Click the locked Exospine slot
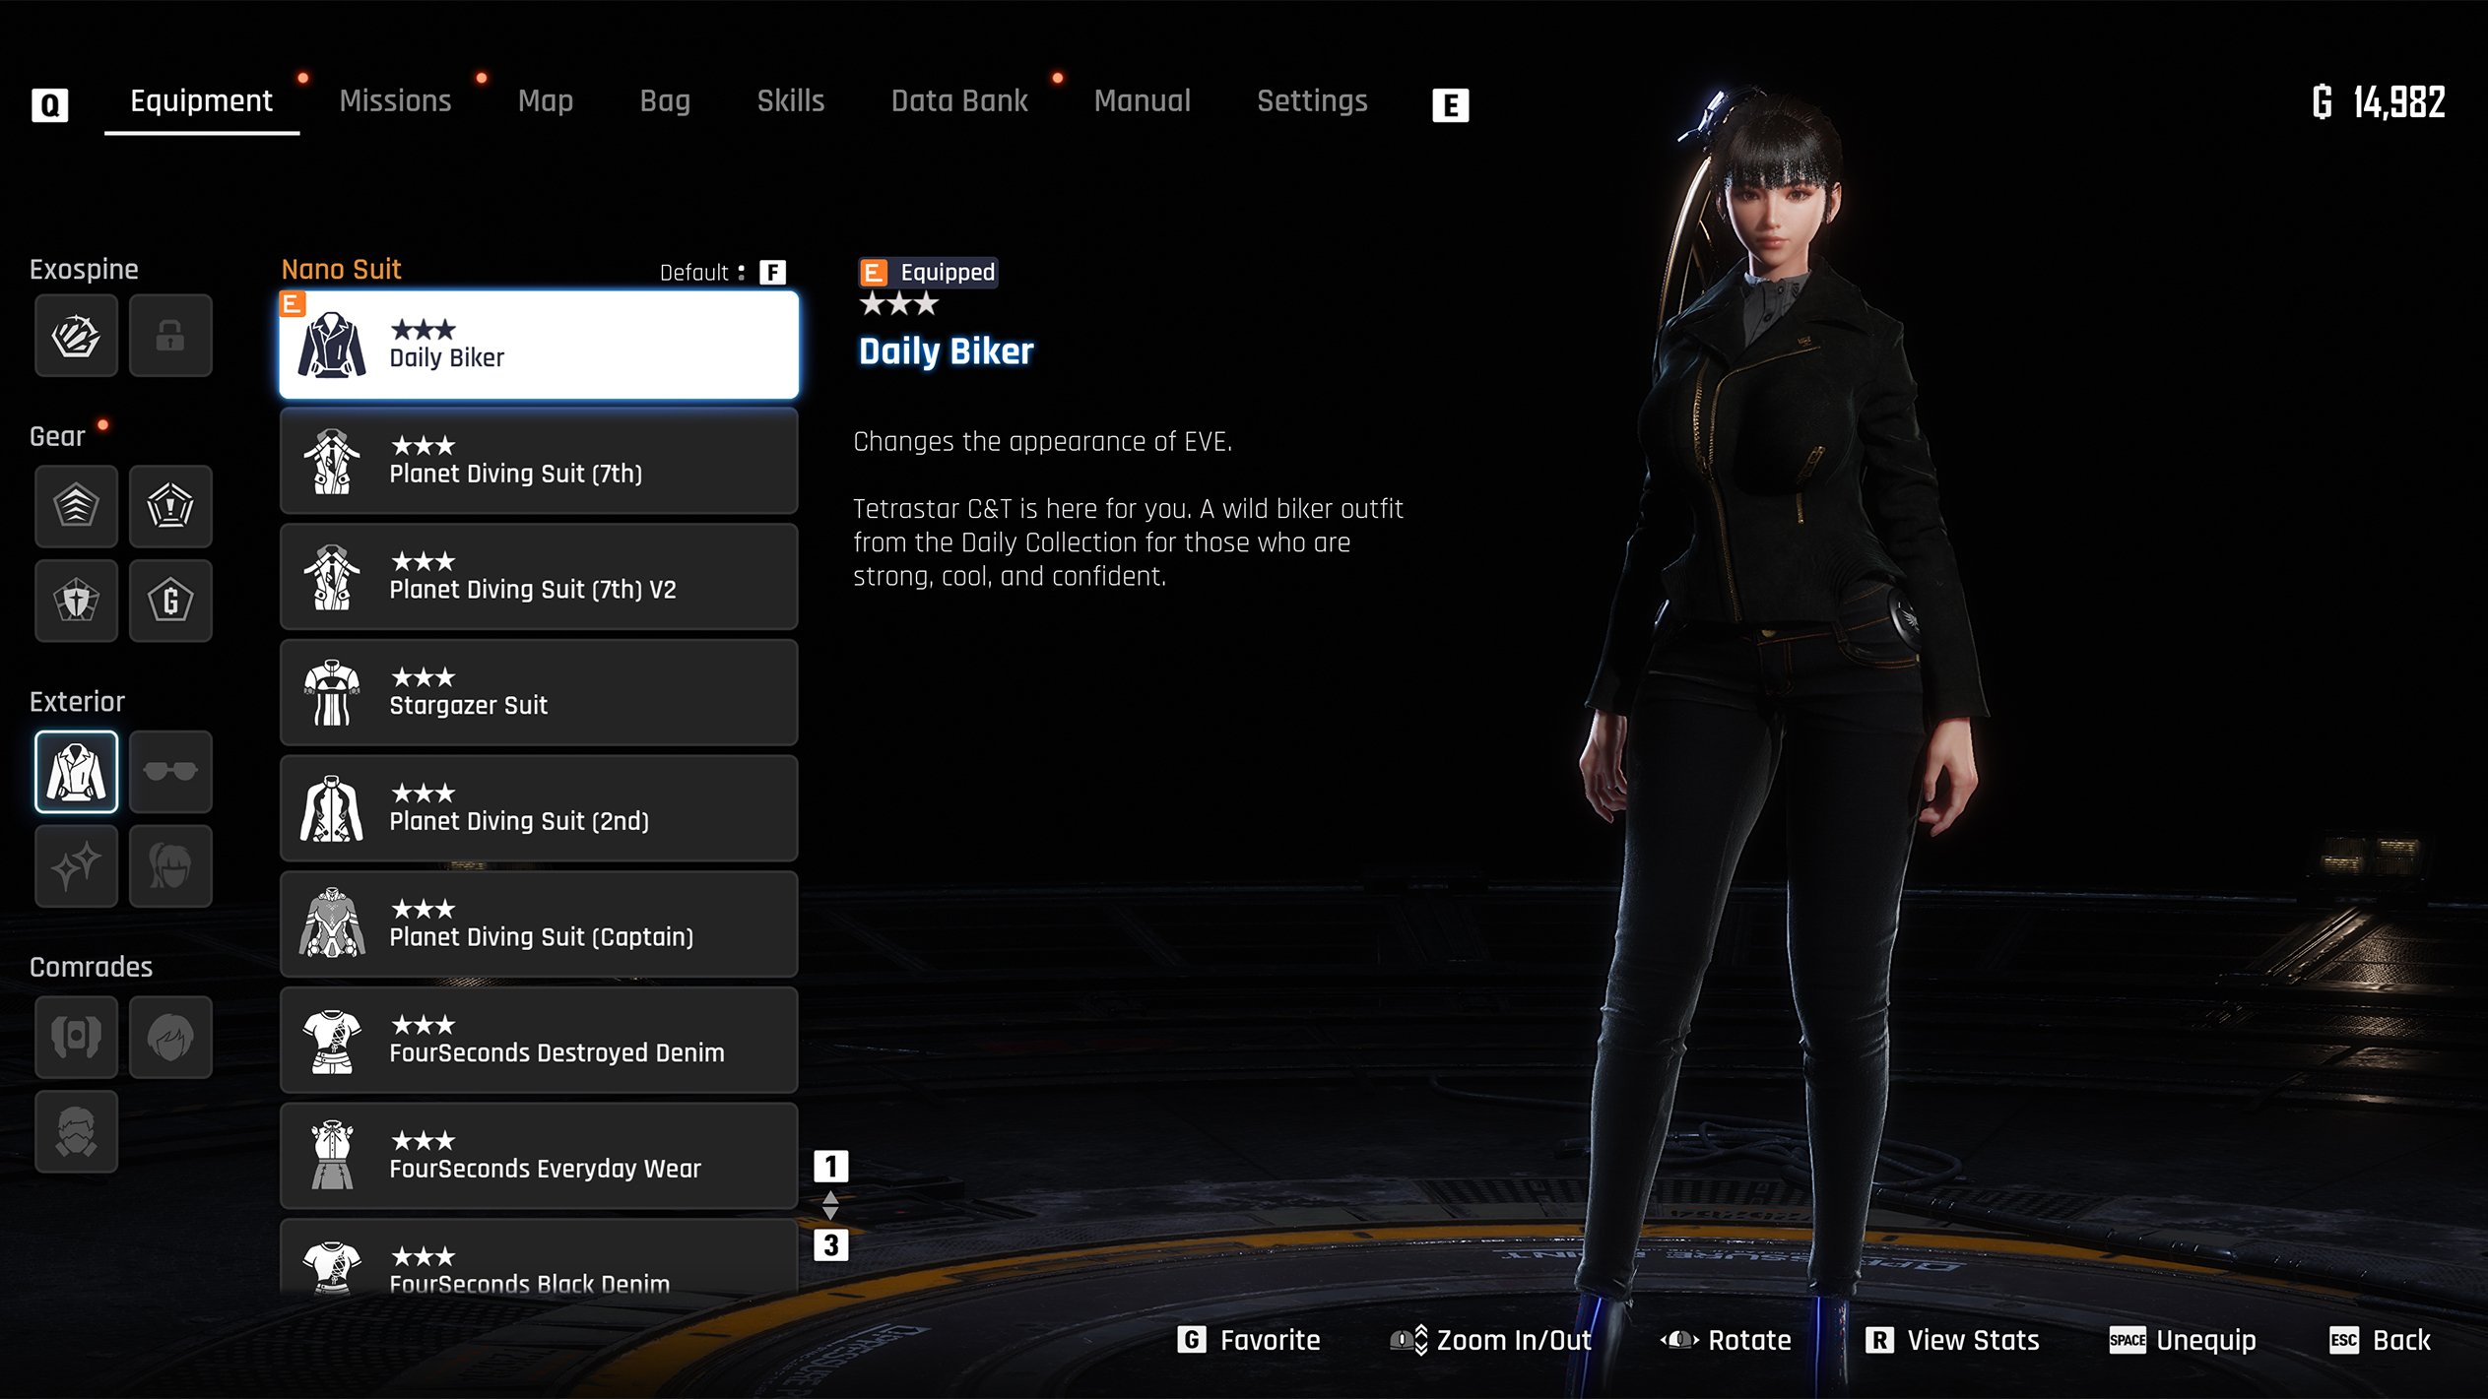This screenshot has height=1399, width=2488. coord(170,336)
